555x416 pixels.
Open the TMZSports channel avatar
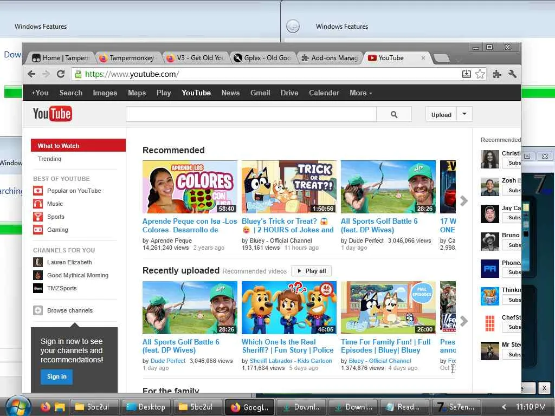pos(38,288)
